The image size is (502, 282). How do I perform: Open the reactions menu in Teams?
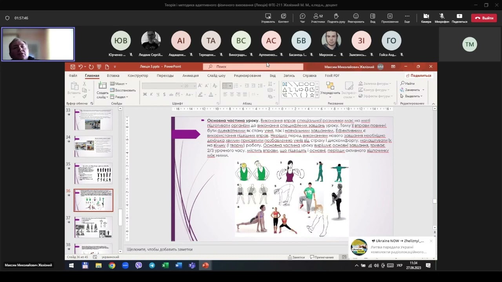click(x=356, y=18)
